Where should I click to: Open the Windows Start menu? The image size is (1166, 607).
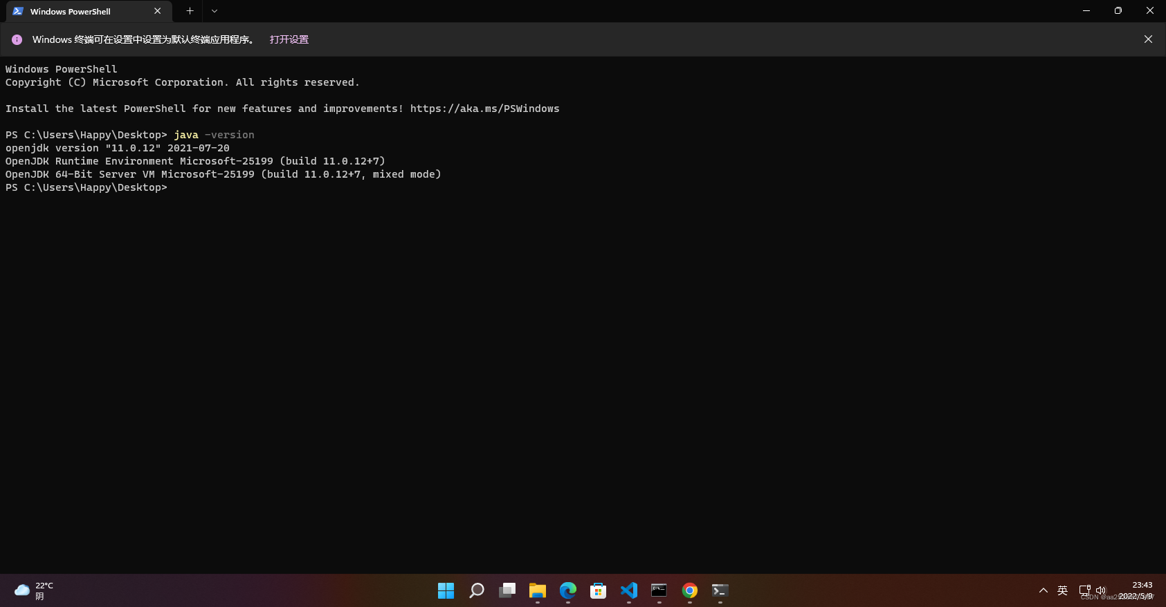point(446,590)
